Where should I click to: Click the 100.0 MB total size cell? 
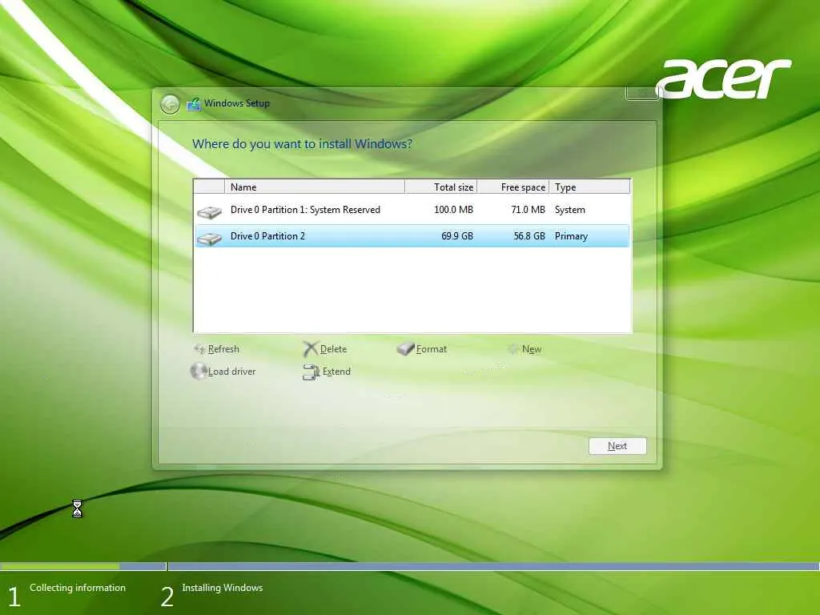pos(453,210)
